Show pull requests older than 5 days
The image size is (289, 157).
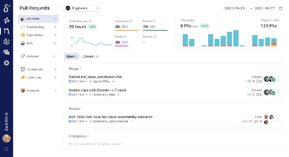[x=35, y=69]
